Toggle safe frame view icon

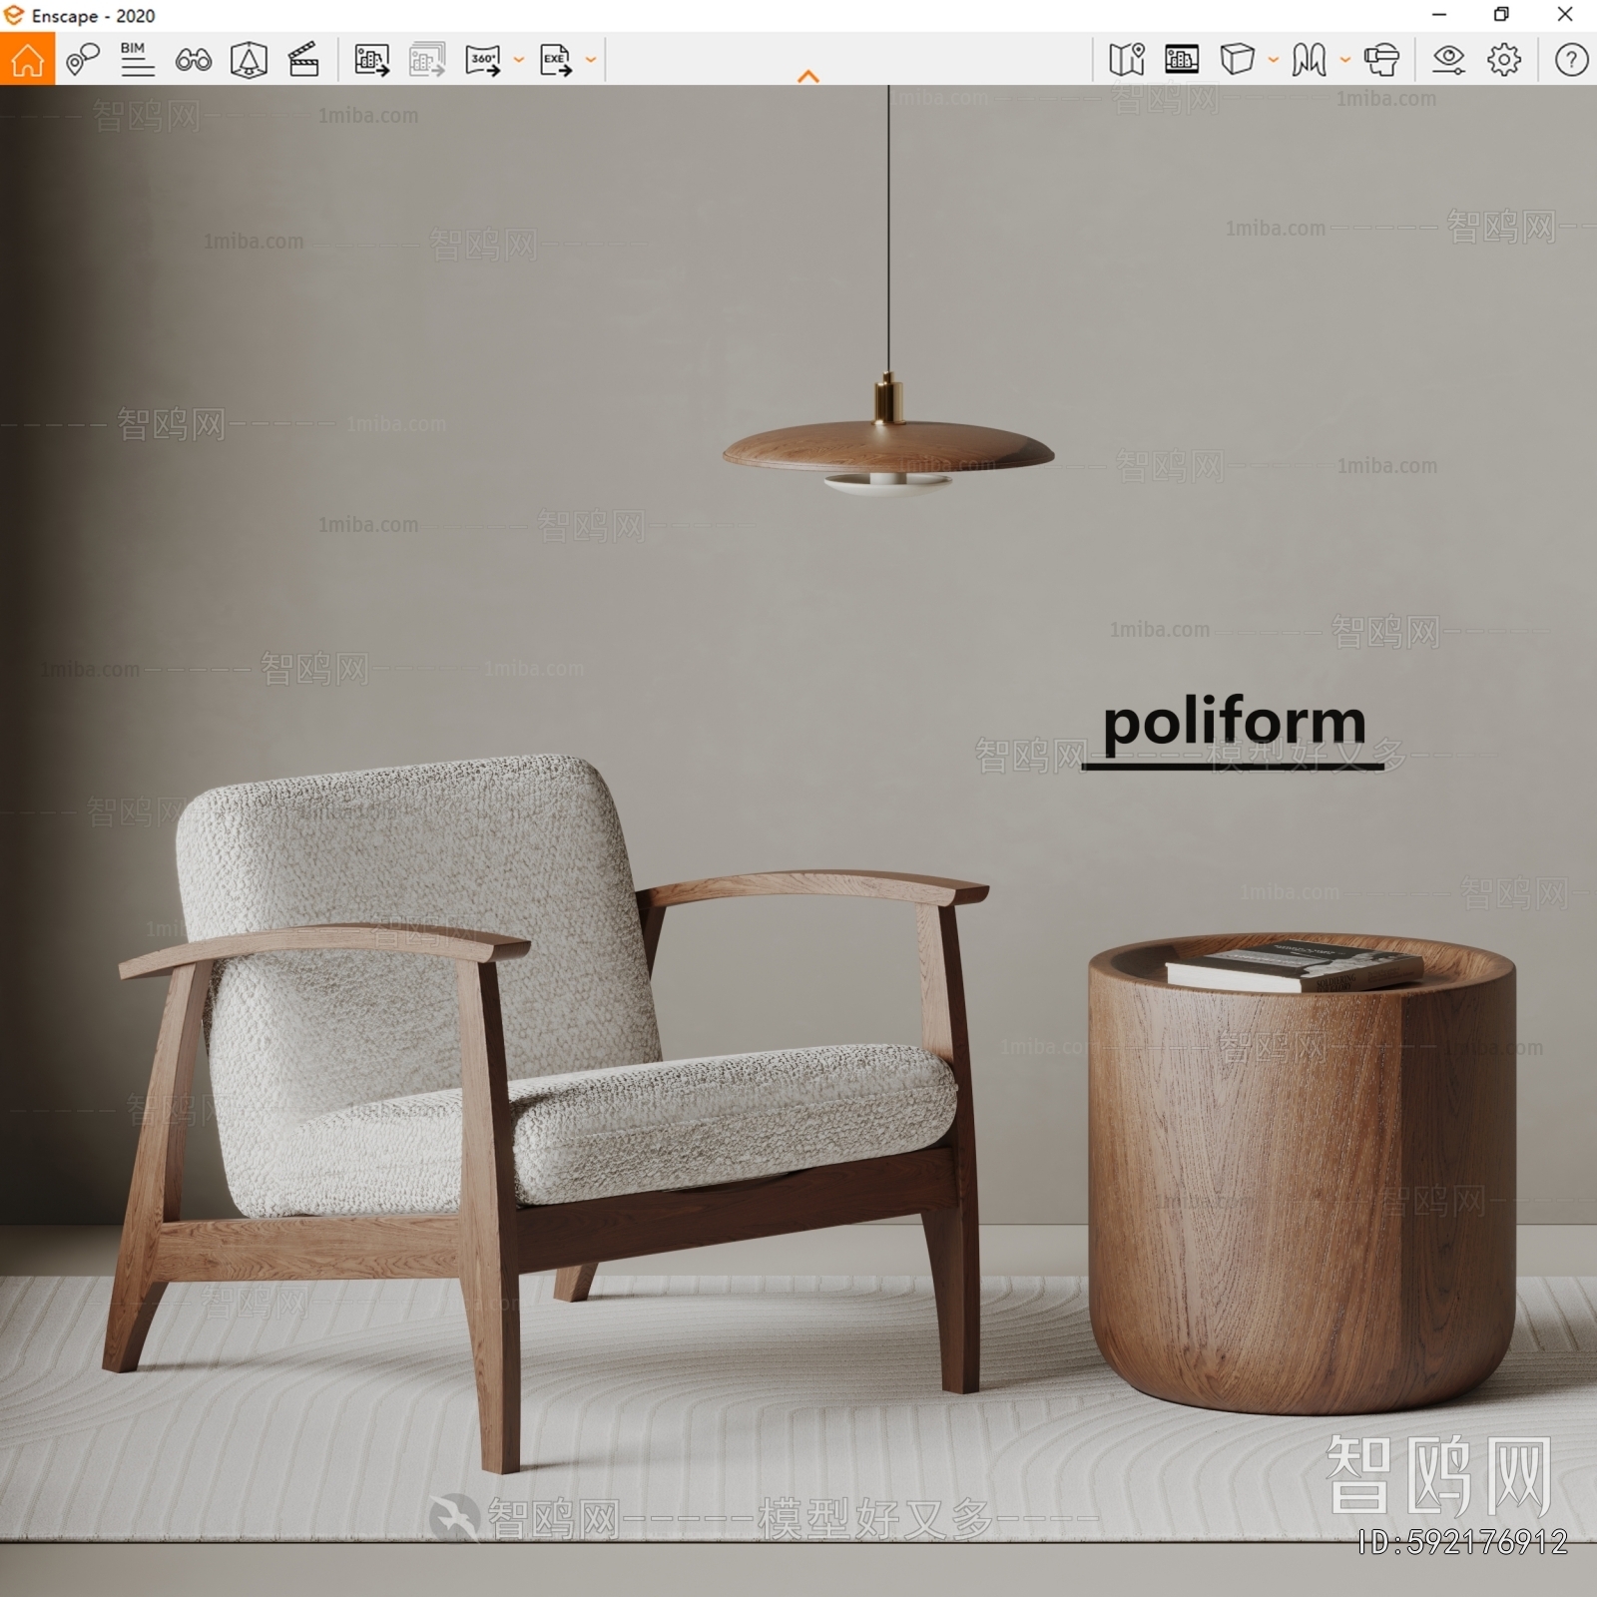pos(249,60)
